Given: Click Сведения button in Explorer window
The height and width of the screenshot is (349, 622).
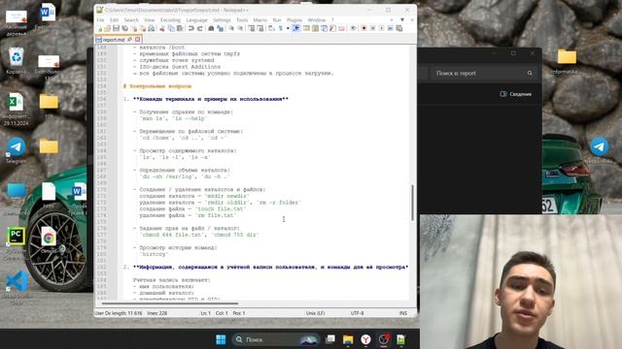Looking at the screenshot, I should (516, 94).
